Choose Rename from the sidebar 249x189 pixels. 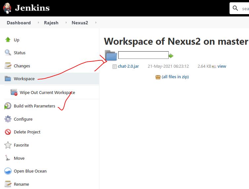[x=21, y=184]
